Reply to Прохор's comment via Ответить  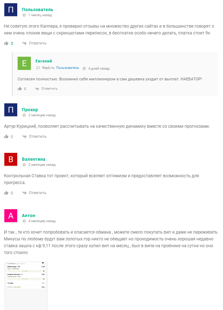tap(38, 137)
